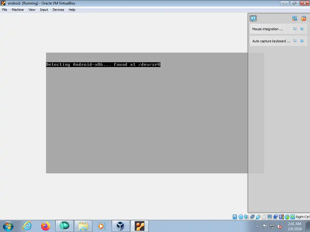Click the network adapters status icon
Viewport: 310px width, 232px height.
click(252, 217)
